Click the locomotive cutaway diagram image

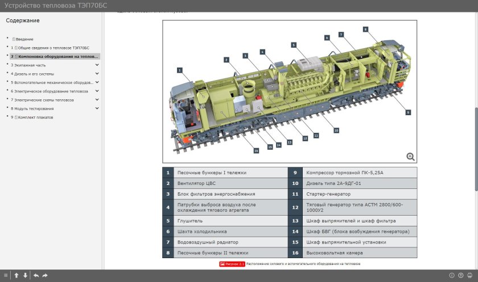pos(289,92)
